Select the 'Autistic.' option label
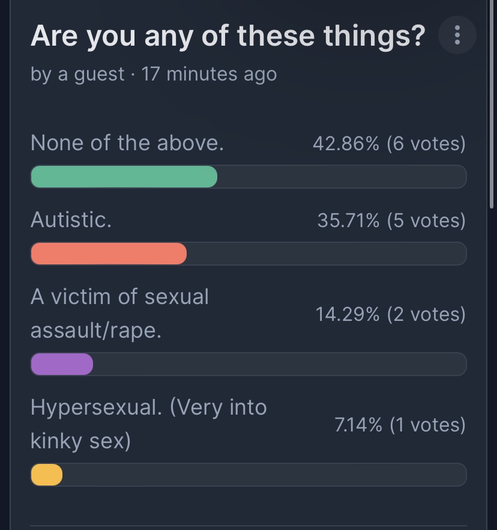497x530 pixels. (x=71, y=220)
